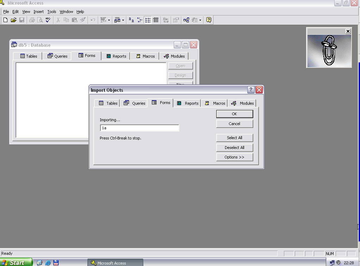Image resolution: width=360 pixels, height=266 pixels.
Task: Click the Code toolbar icon
Action: point(166,20)
